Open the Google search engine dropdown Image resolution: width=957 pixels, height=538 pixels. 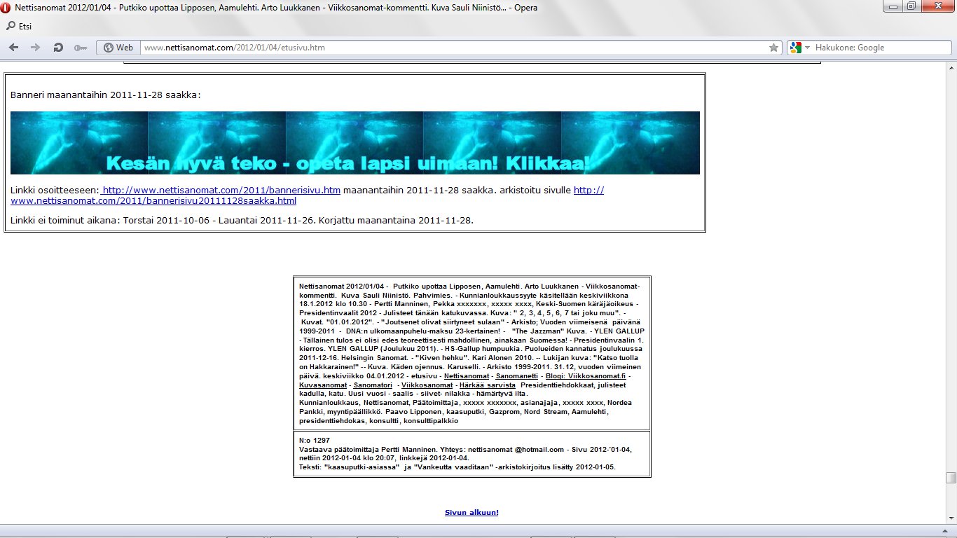(799, 48)
